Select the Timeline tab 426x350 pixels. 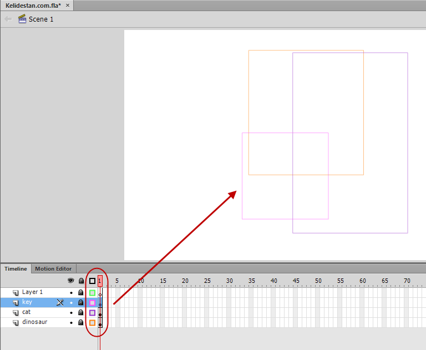[16, 269]
